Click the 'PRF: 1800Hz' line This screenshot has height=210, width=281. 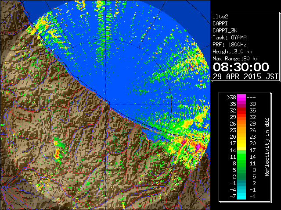[x=230, y=45]
